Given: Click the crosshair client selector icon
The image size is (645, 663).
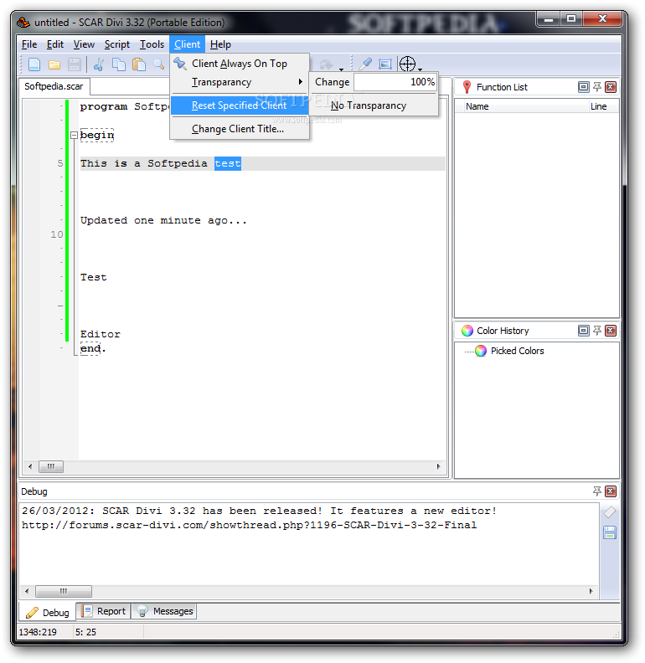Looking at the screenshot, I should 407,64.
